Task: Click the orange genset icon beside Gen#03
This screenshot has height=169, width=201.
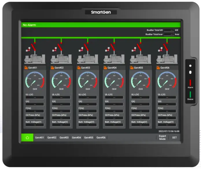Action: coord(79,68)
